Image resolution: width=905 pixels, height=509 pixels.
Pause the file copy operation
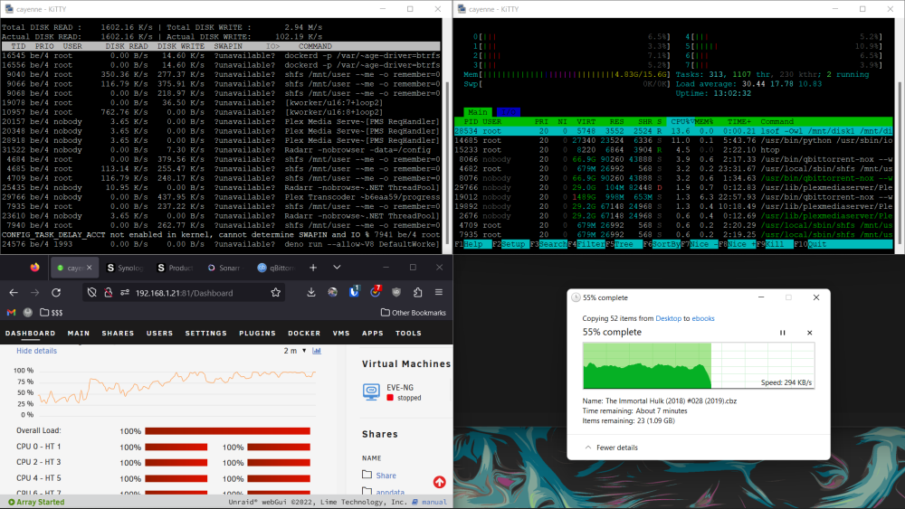tap(783, 333)
